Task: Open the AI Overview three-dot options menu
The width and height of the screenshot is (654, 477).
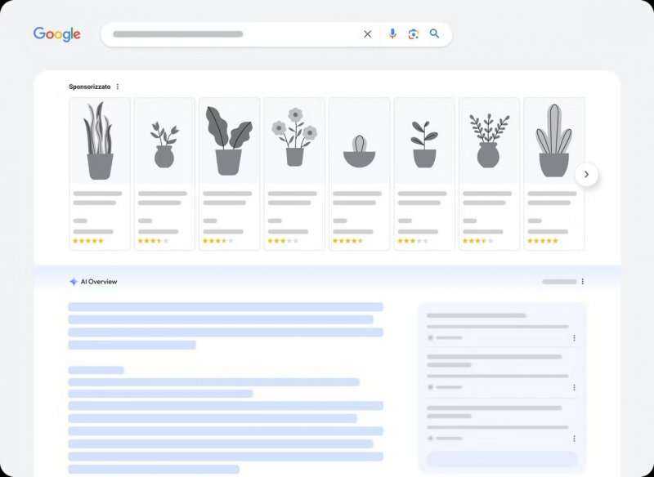Action: pos(583,281)
